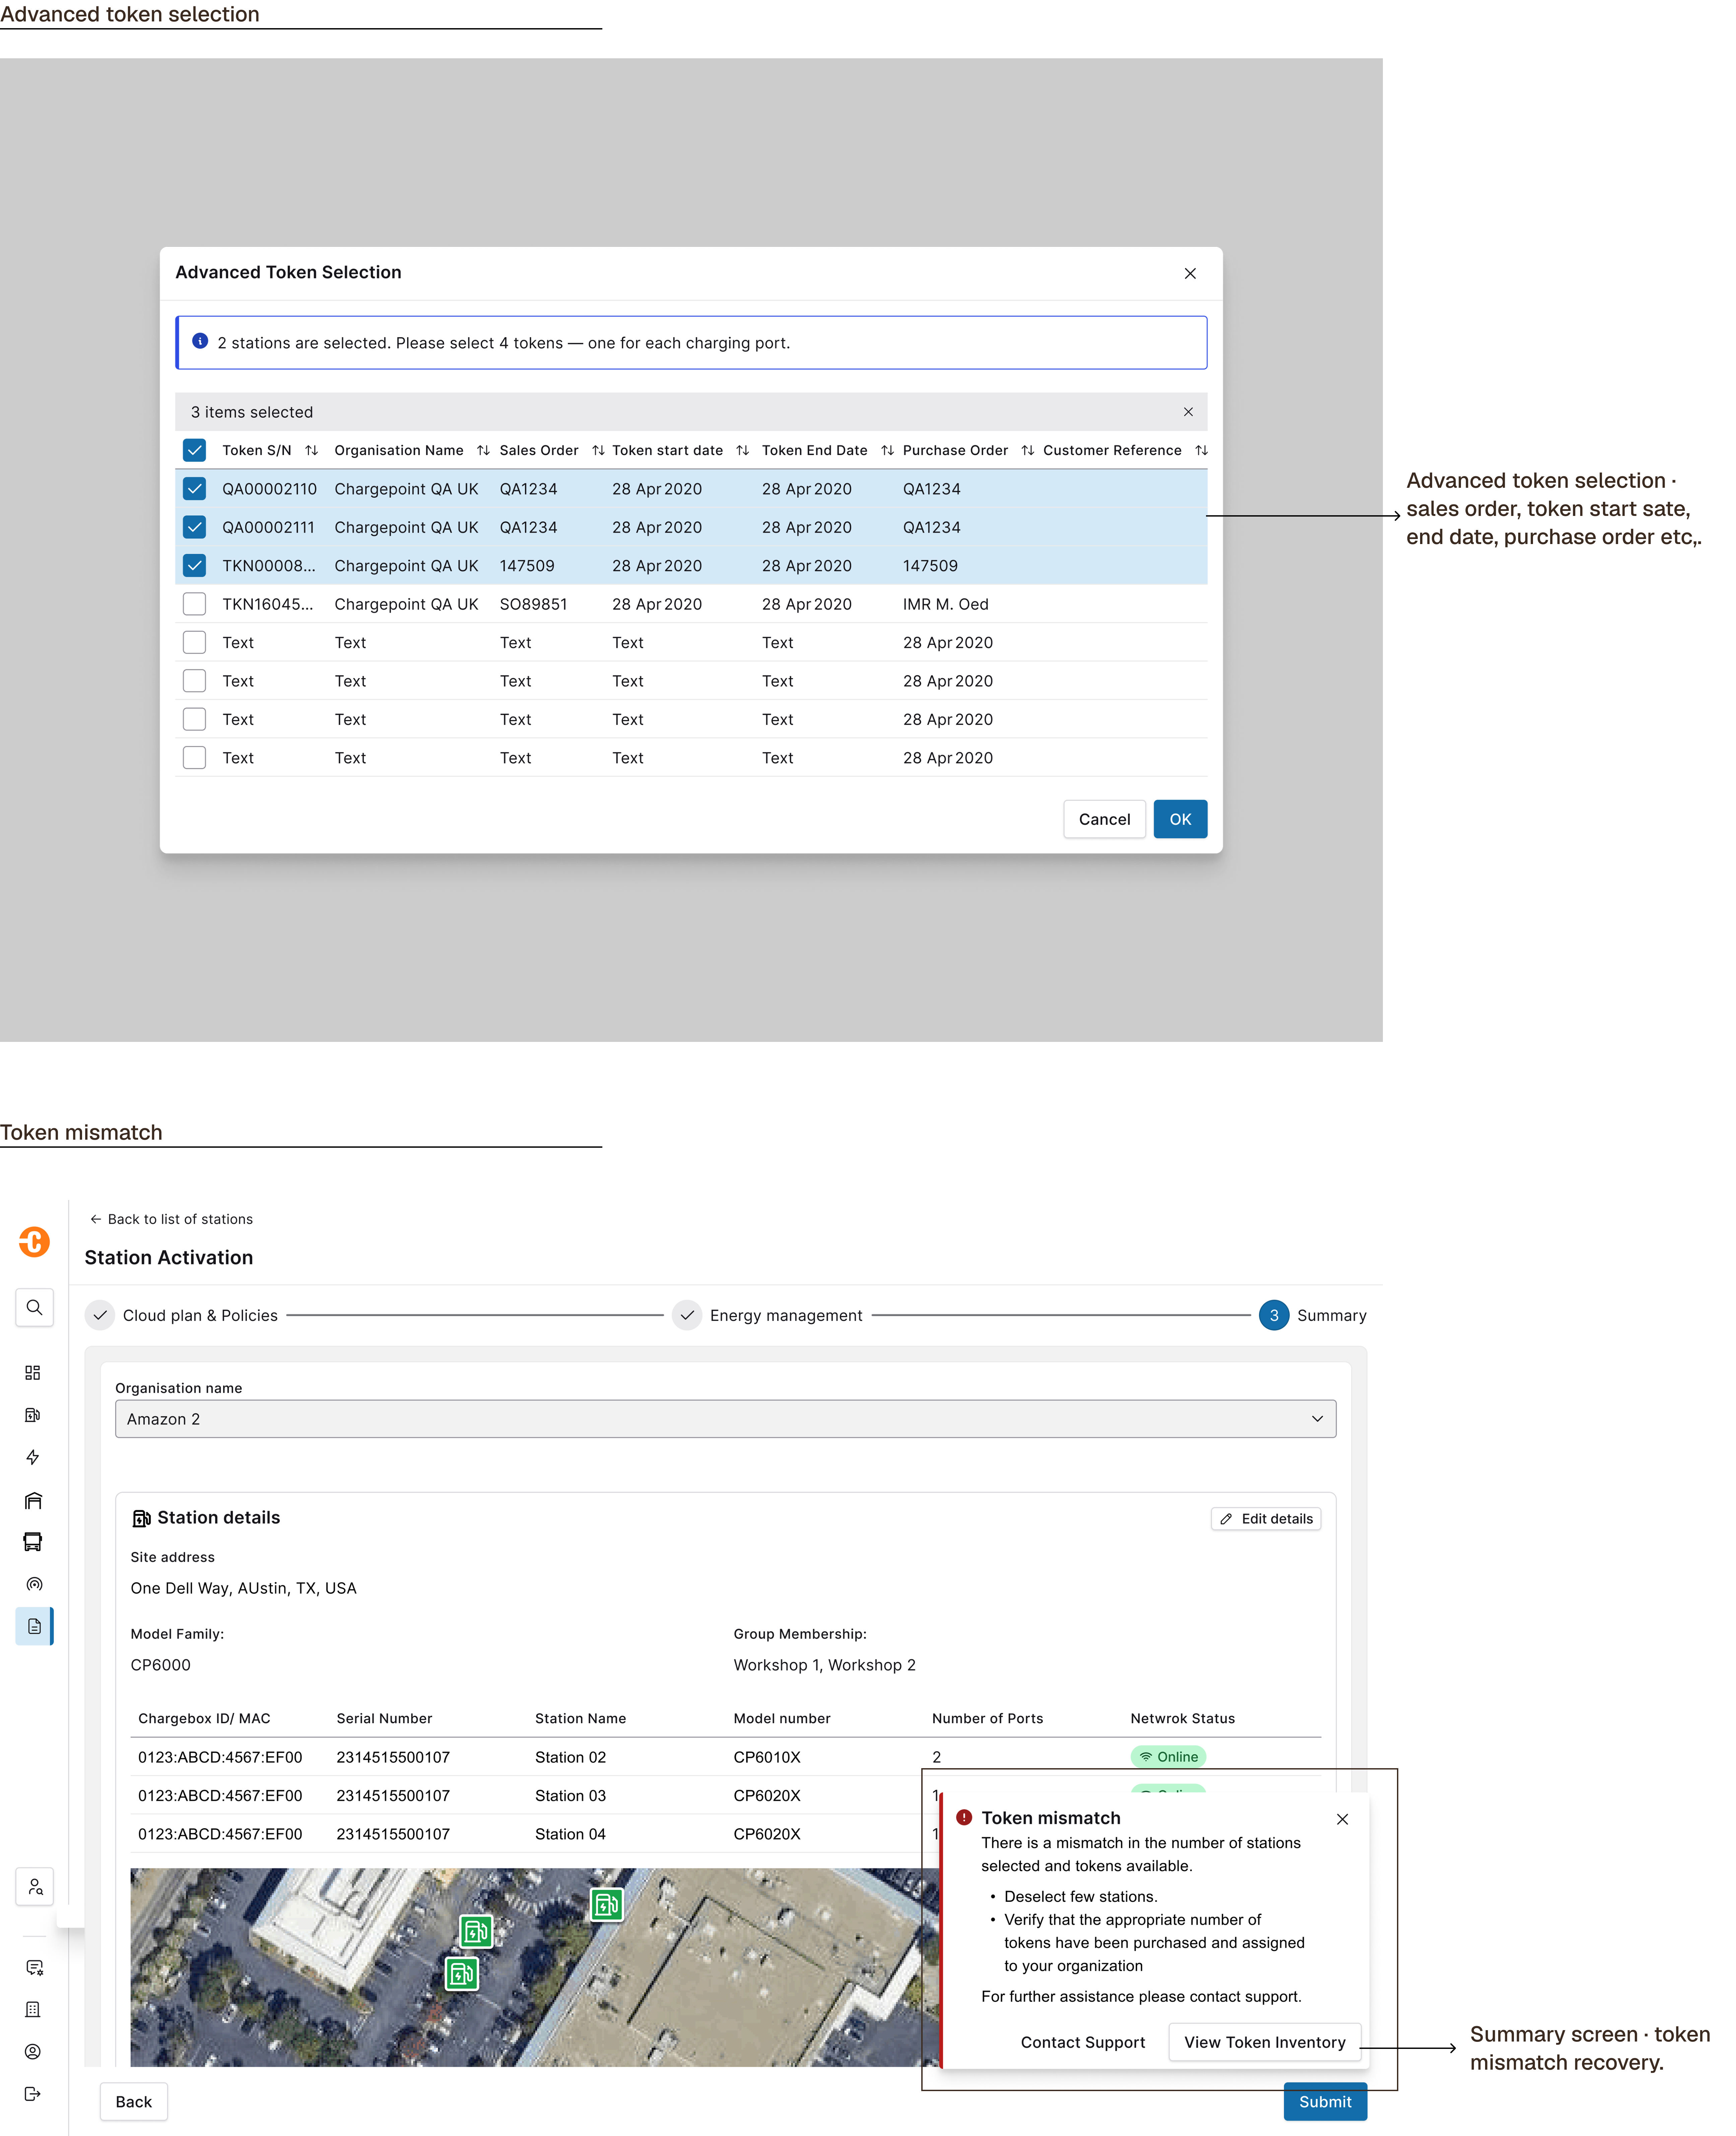The width and height of the screenshot is (1736, 2136).
Task: Close the Token mismatch notification
Action: click(x=1342, y=1819)
